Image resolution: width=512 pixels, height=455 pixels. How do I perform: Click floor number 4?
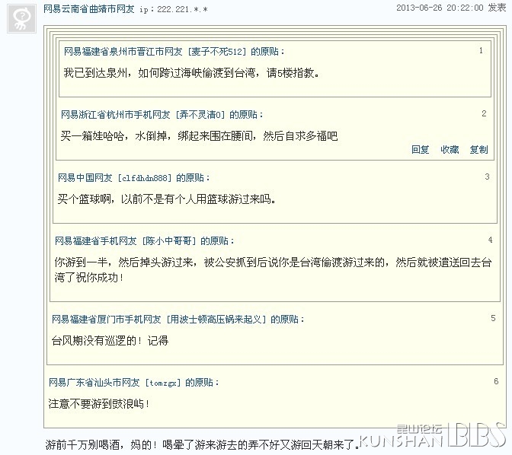pyautogui.click(x=490, y=240)
